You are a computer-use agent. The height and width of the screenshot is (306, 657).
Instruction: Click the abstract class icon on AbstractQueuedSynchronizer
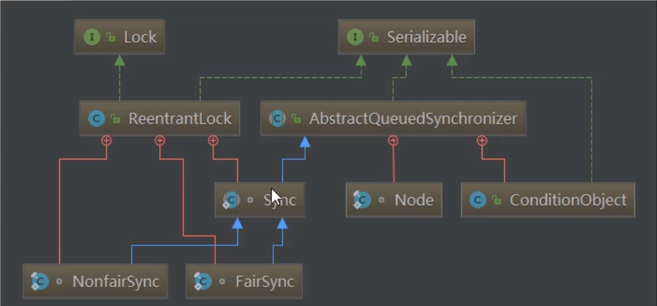pos(277,118)
